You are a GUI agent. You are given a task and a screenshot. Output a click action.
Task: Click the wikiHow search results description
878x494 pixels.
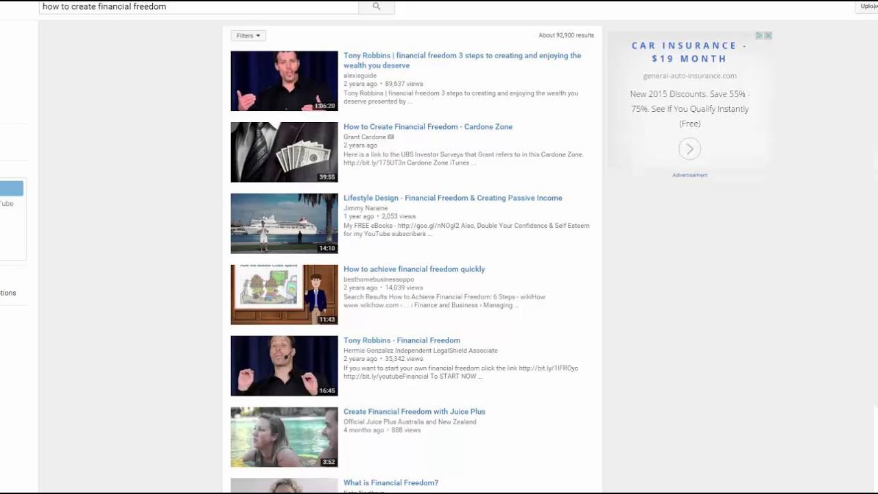pyautogui.click(x=444, y=301)
